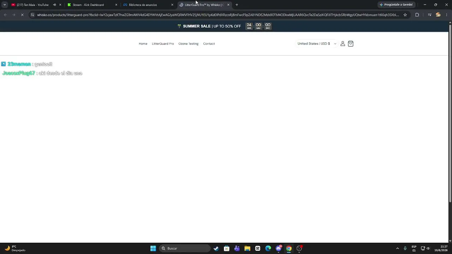Open a new browser tab
This screenshot has width=452, height=254.
click(x=237, y=5)
